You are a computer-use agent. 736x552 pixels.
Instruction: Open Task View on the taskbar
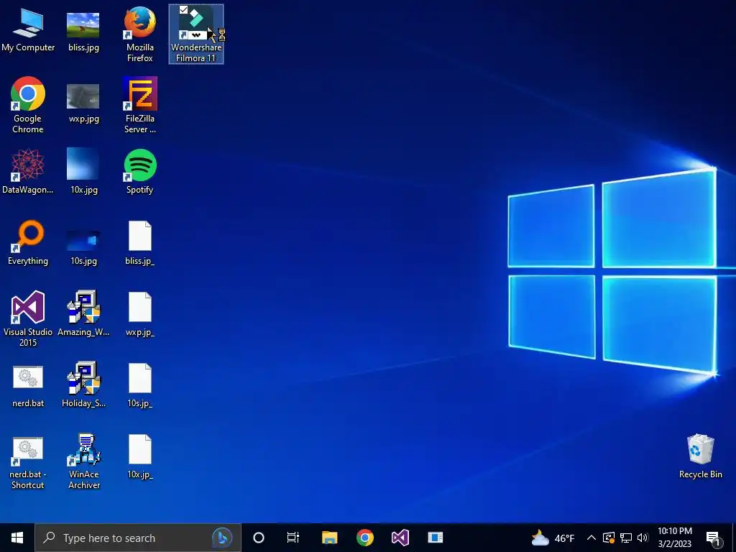(293, 538)
